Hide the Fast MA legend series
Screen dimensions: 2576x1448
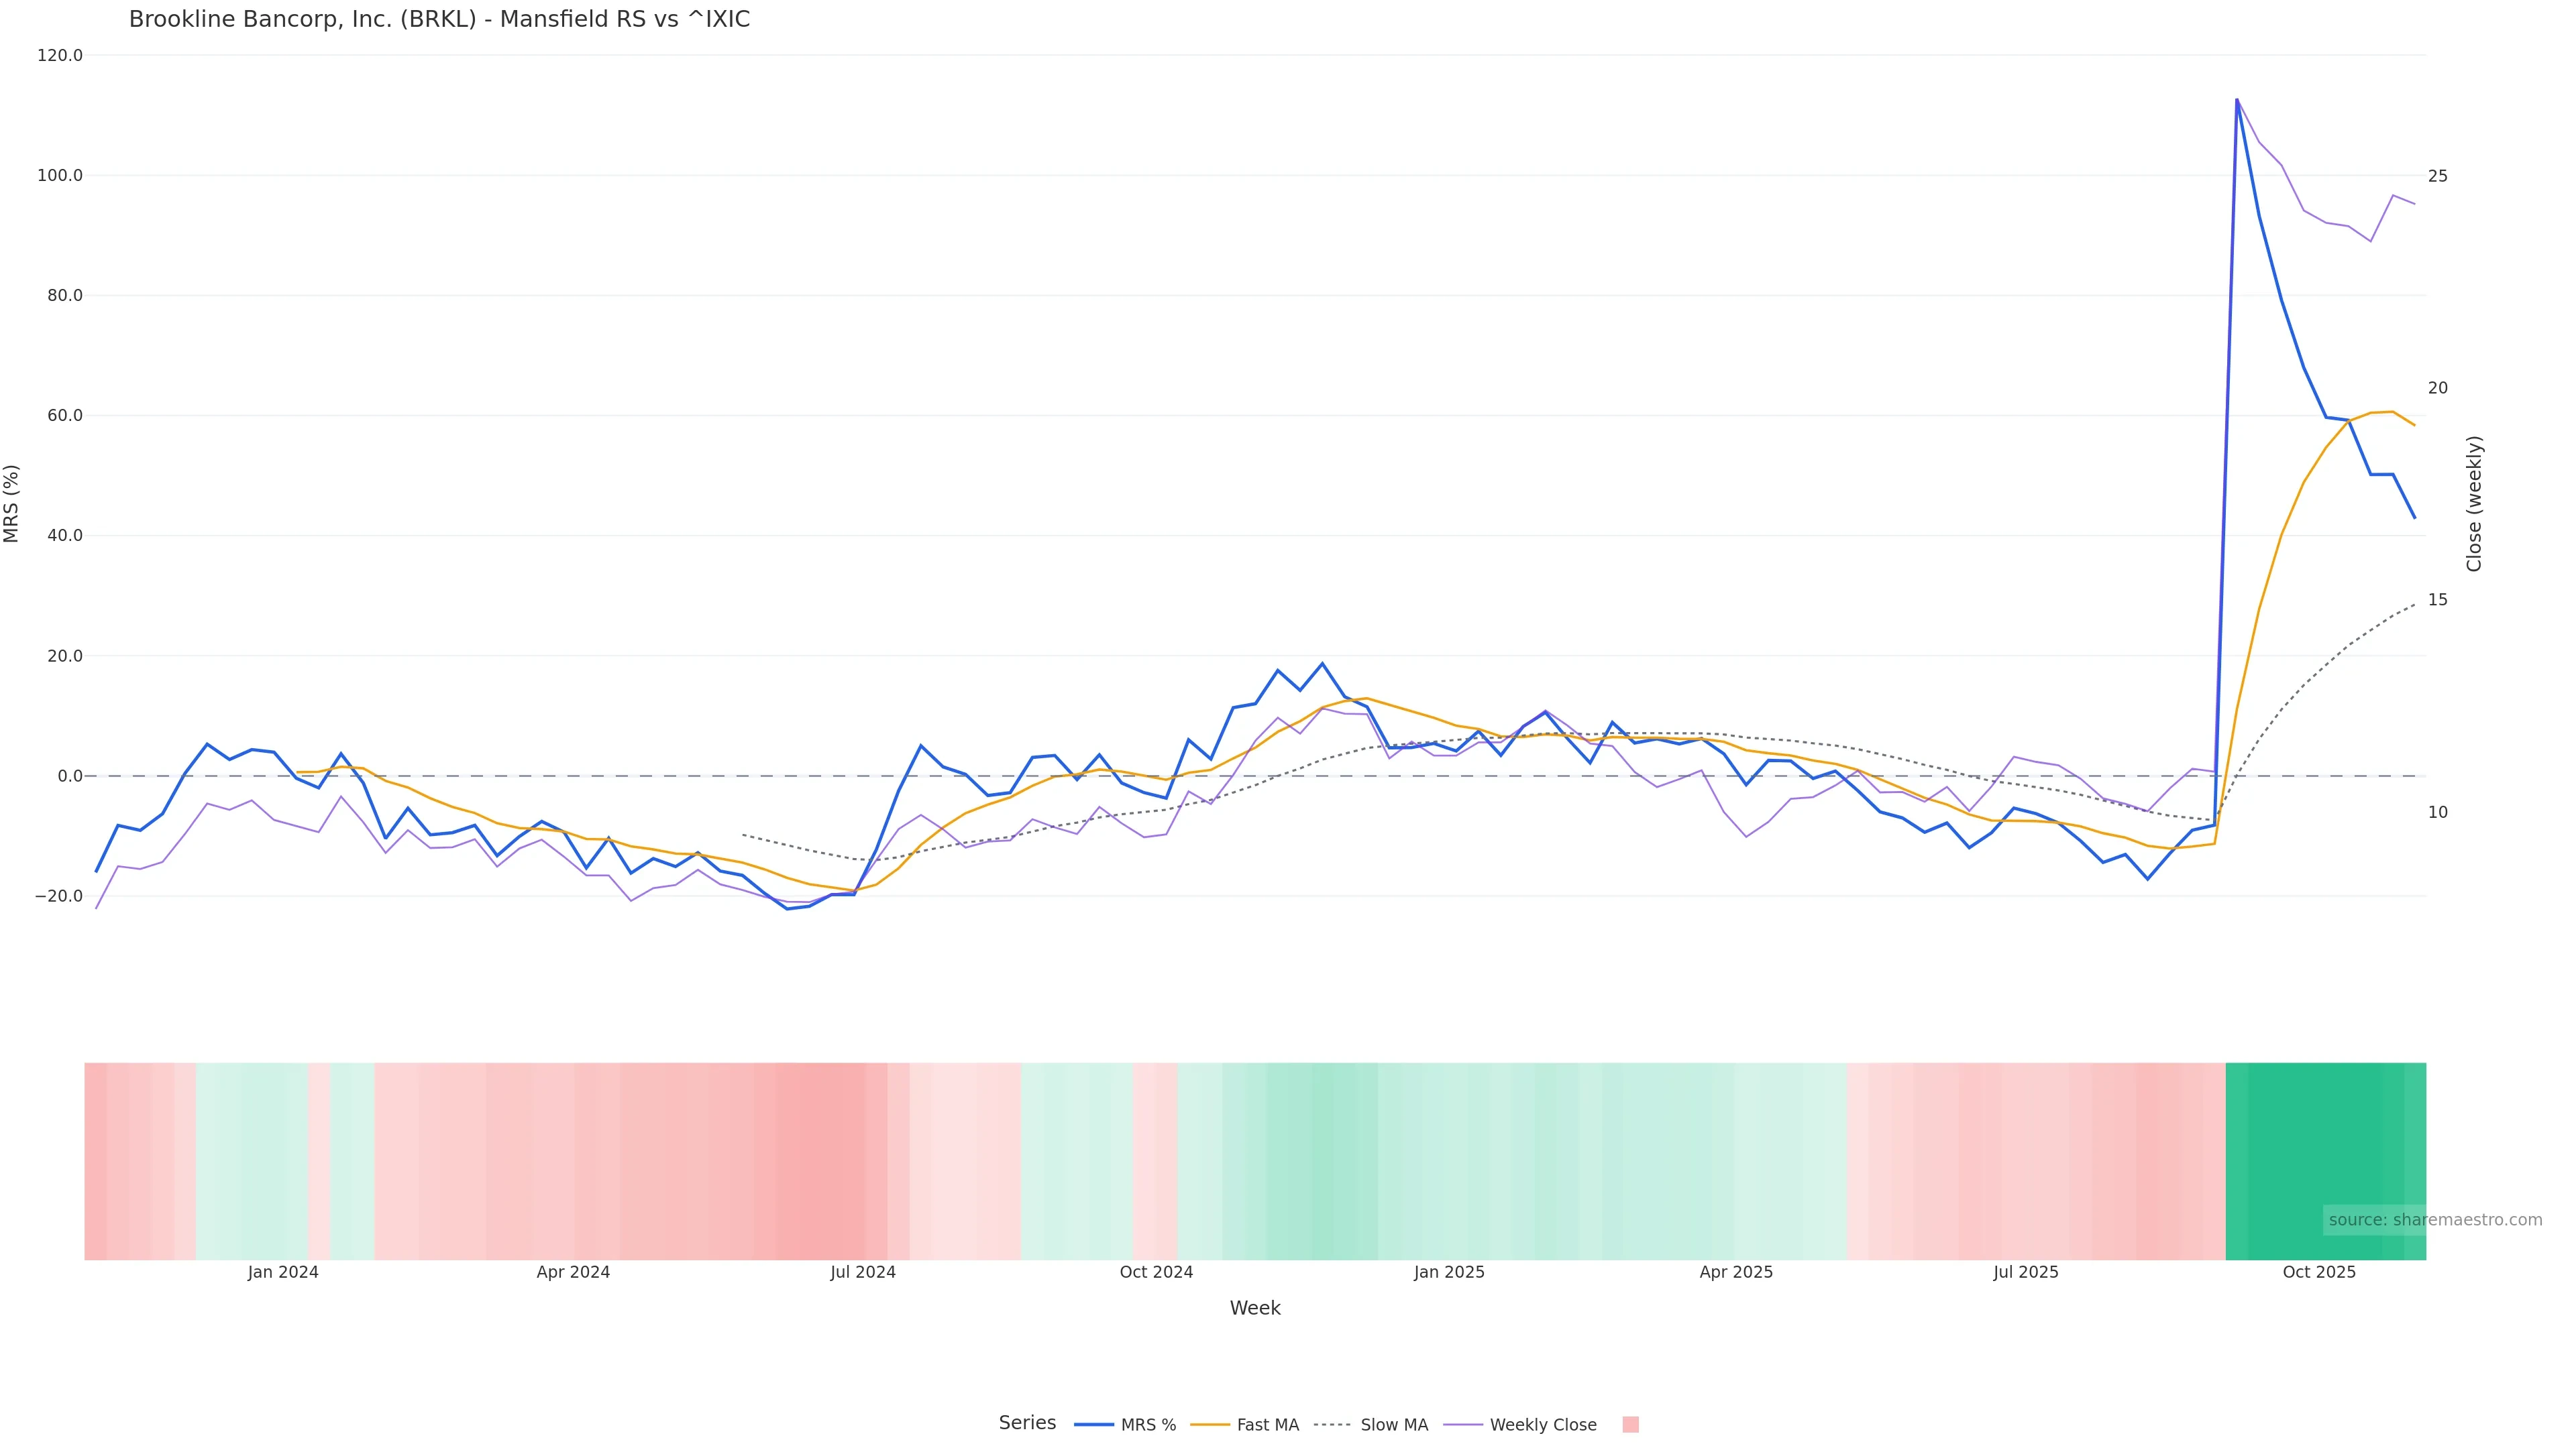click(x=1267, y=1425)
